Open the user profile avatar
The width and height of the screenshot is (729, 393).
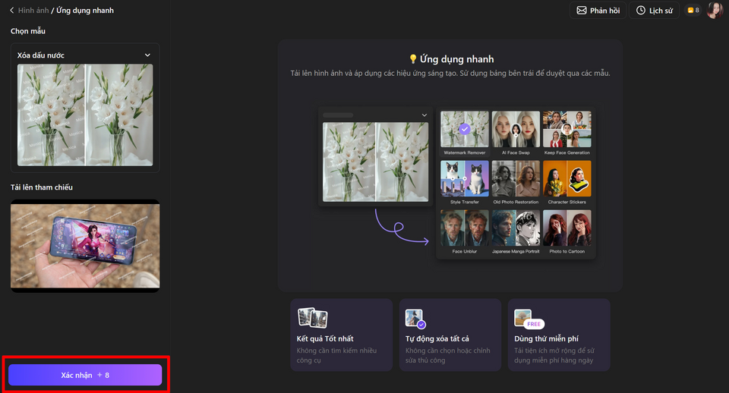pyautogui.click(x=715, y=10)
